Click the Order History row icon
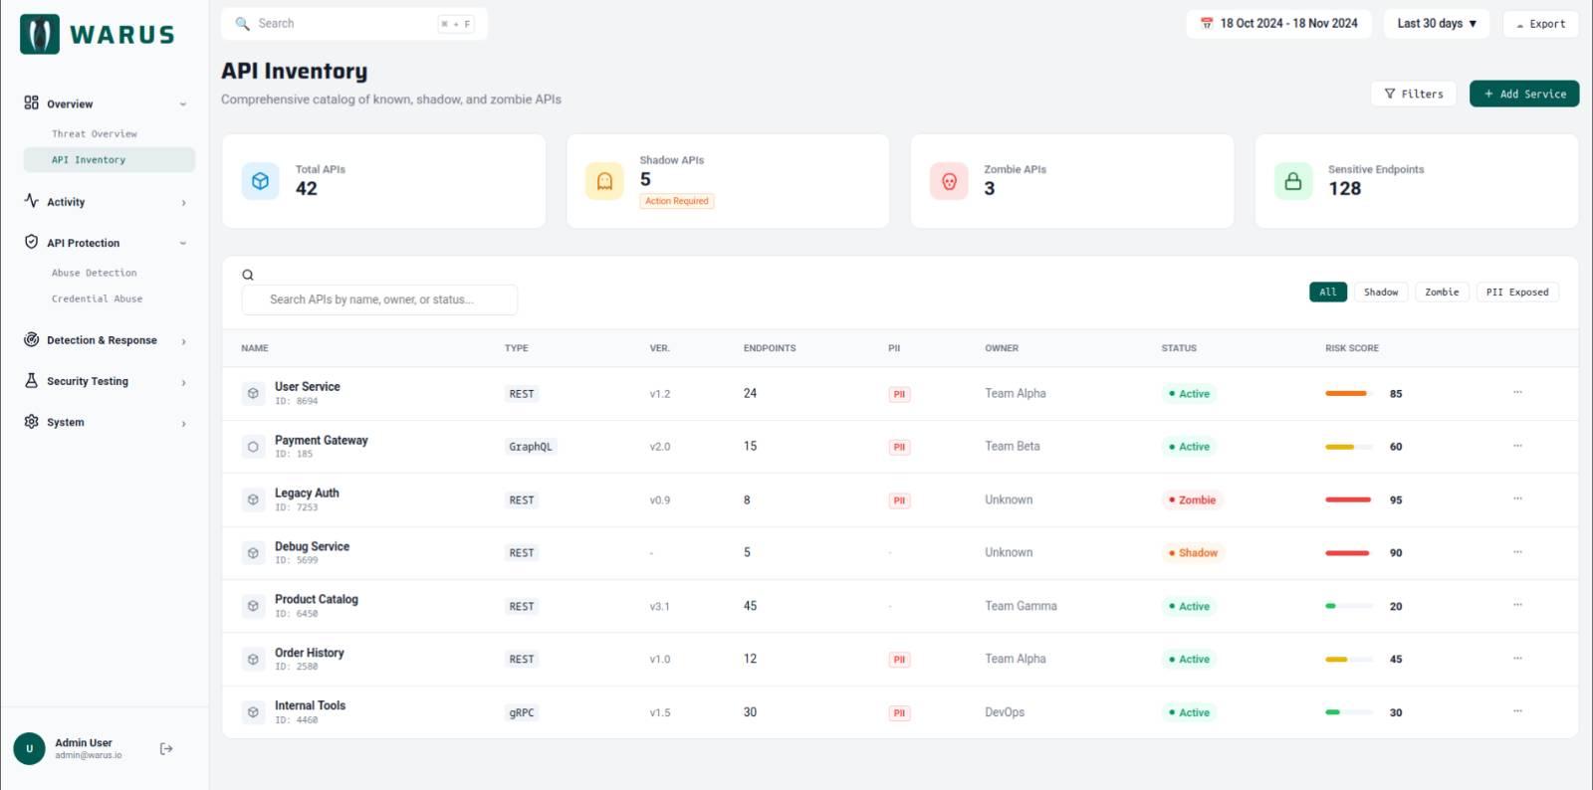 [253, 659]
